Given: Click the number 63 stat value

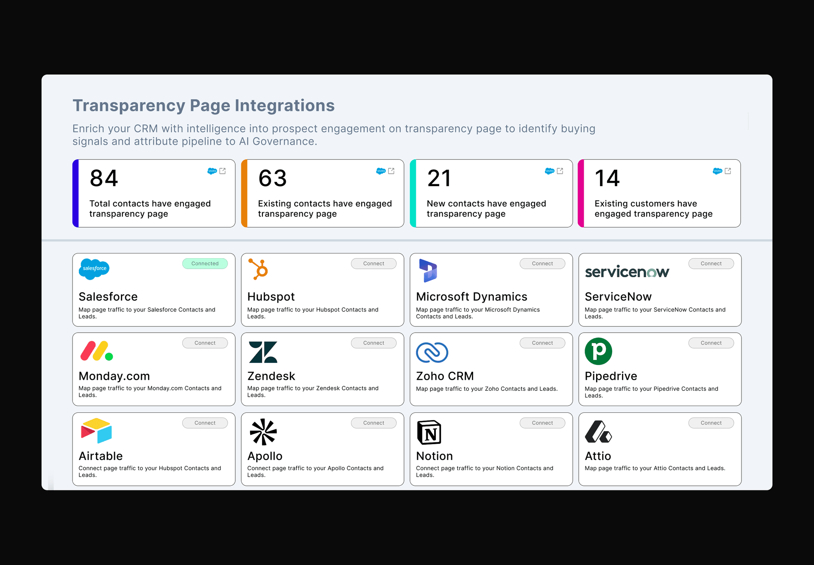Looking at the screenshot, I should (273, 178).
